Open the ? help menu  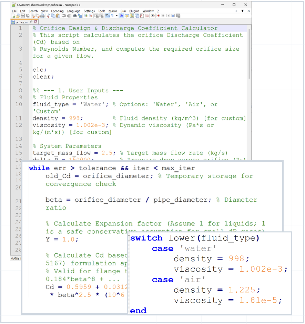158,11
